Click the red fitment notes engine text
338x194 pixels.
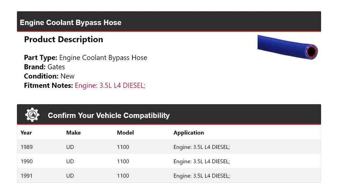tap(110, 85)
